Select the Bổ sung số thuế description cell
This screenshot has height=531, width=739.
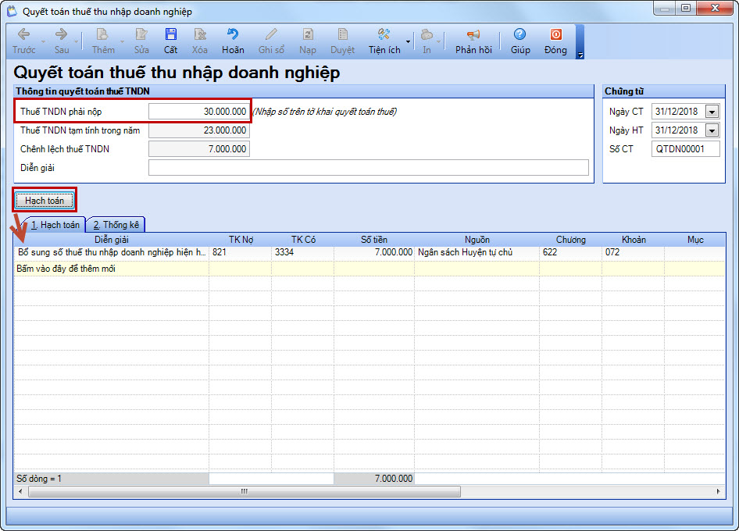coord(112,252)
